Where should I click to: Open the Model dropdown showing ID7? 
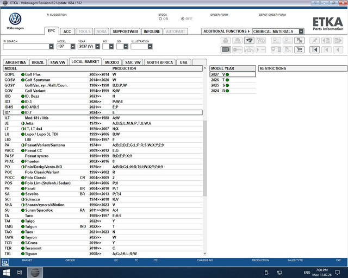[73, 47]
